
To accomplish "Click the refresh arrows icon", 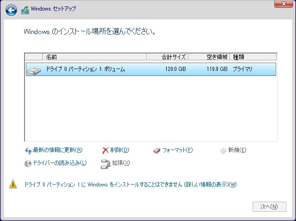I will tap(28, 151).
